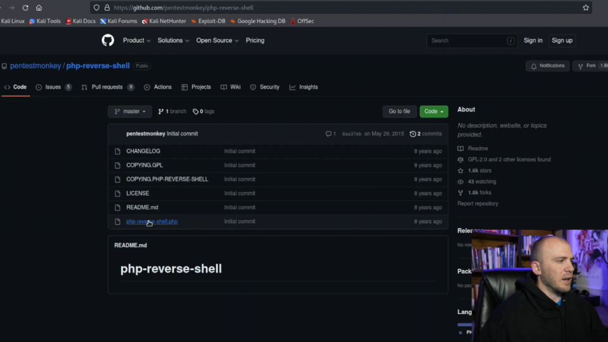This screenshot has width=608, height=342.
Task: Open the php-reverse-shell.php file link
Action: point(152,221)
